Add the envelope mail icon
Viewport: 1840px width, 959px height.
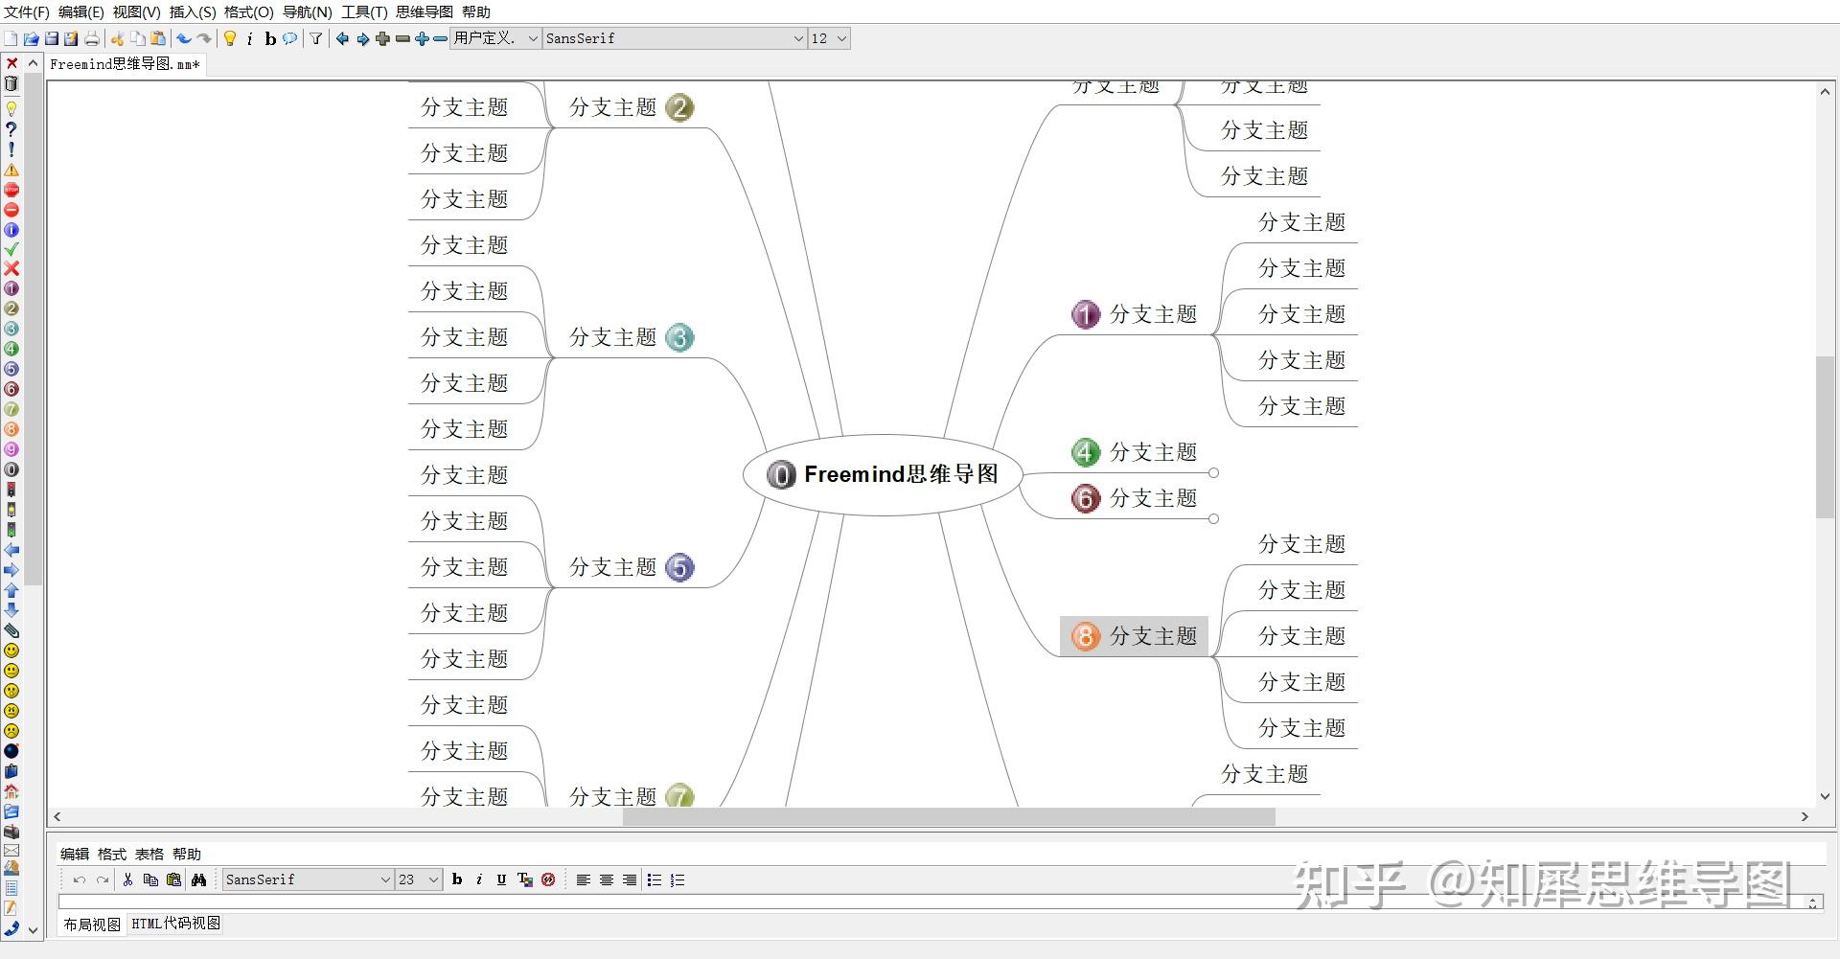pyautogui.click(x=11, y=851)
